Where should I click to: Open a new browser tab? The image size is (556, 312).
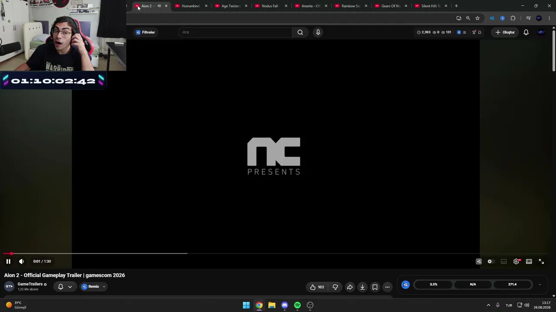click(x=456, y=6)
